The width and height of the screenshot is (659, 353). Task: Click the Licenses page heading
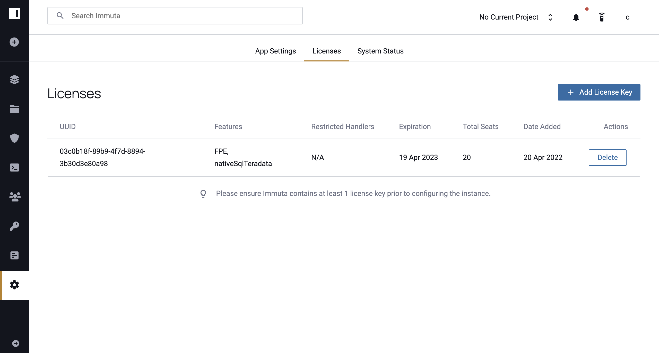pyautogui.click(x=74, y=93)
